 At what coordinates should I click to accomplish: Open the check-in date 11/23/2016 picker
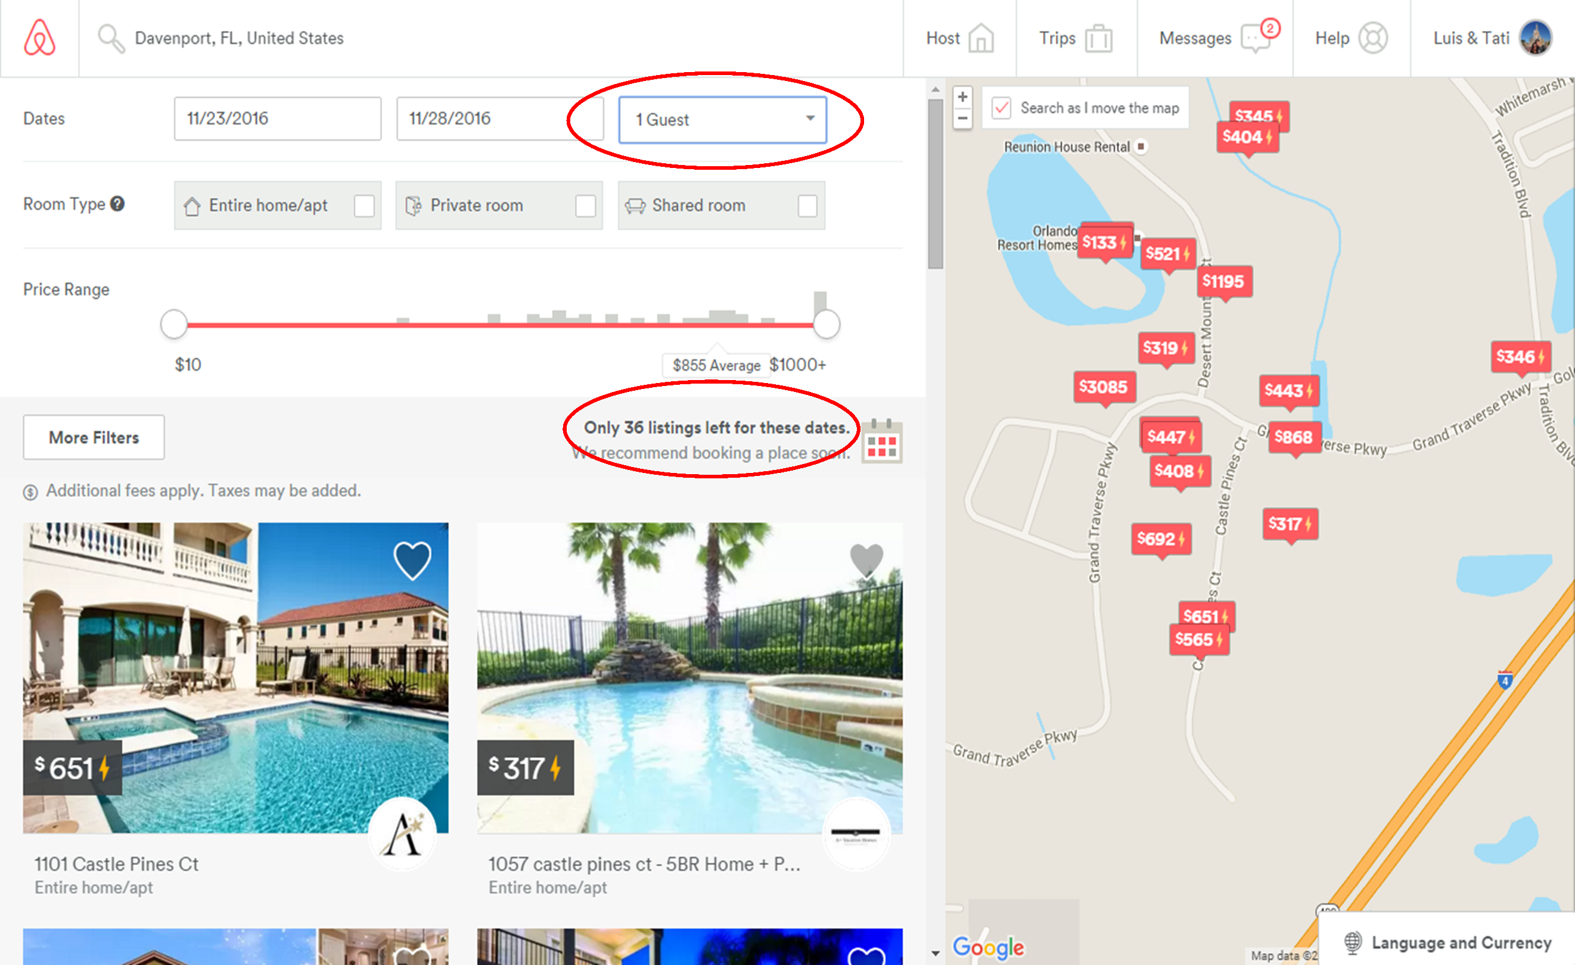(x=278, y=119)
